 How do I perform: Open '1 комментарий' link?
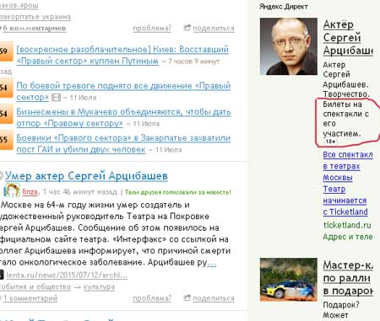tap(30, 298)
